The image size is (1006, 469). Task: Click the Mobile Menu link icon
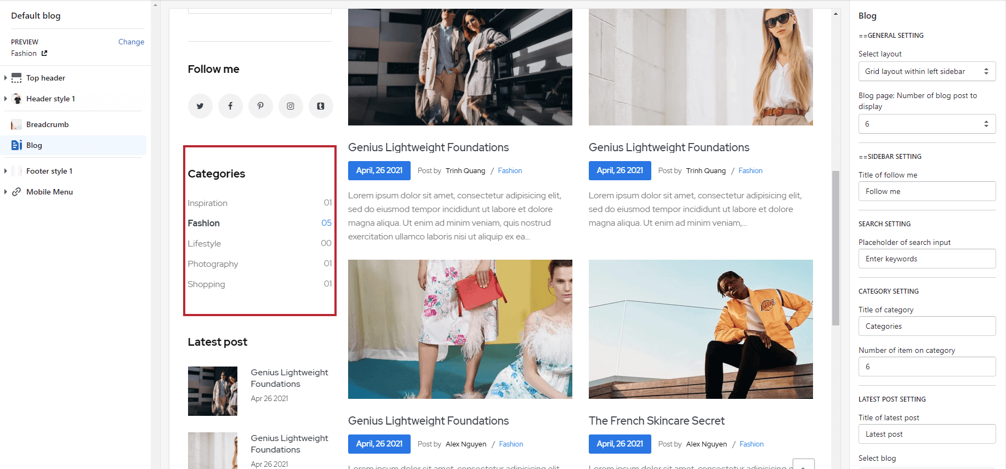[16, 192]
